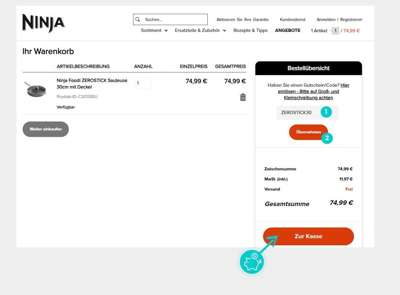This screenshot has width=400, height=295.
Task: Apply the code with Übernehmen button
Action: [x=308, y=132]
